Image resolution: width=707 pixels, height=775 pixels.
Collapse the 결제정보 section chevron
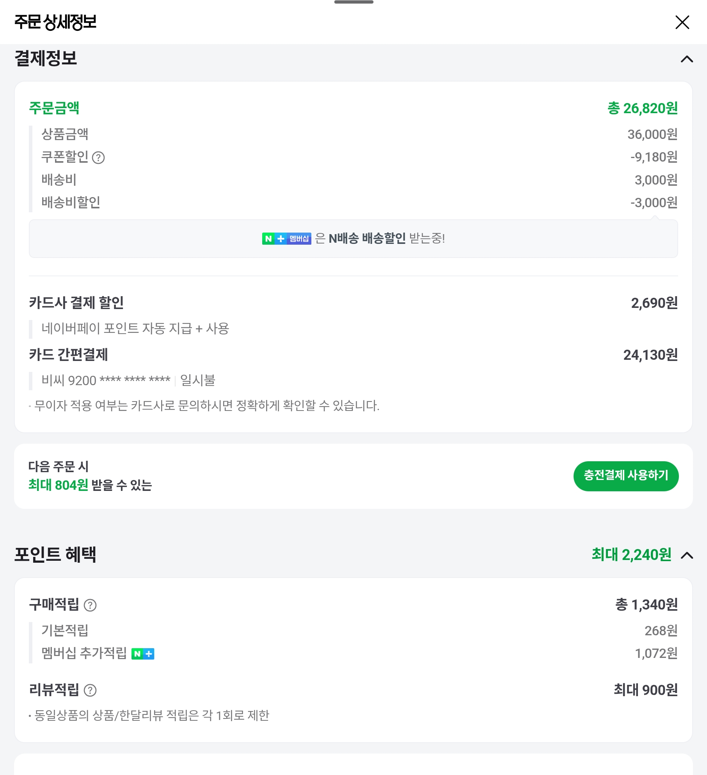click(687, 59)
